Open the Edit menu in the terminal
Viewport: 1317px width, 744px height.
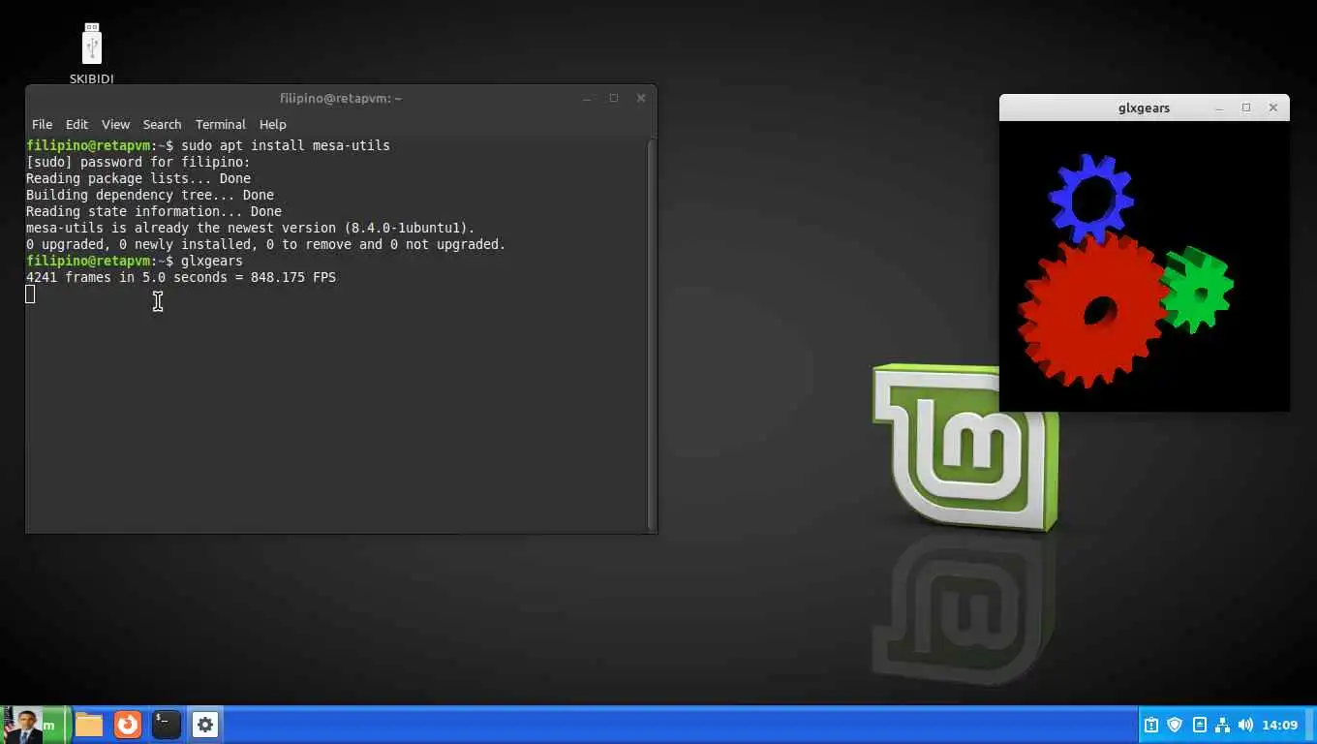click(x=77, y=124)
